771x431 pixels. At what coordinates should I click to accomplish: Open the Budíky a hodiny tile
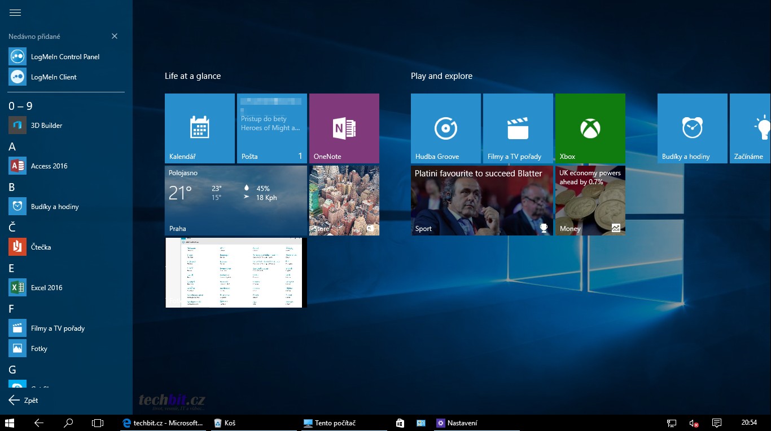click(x=691, y=128)
